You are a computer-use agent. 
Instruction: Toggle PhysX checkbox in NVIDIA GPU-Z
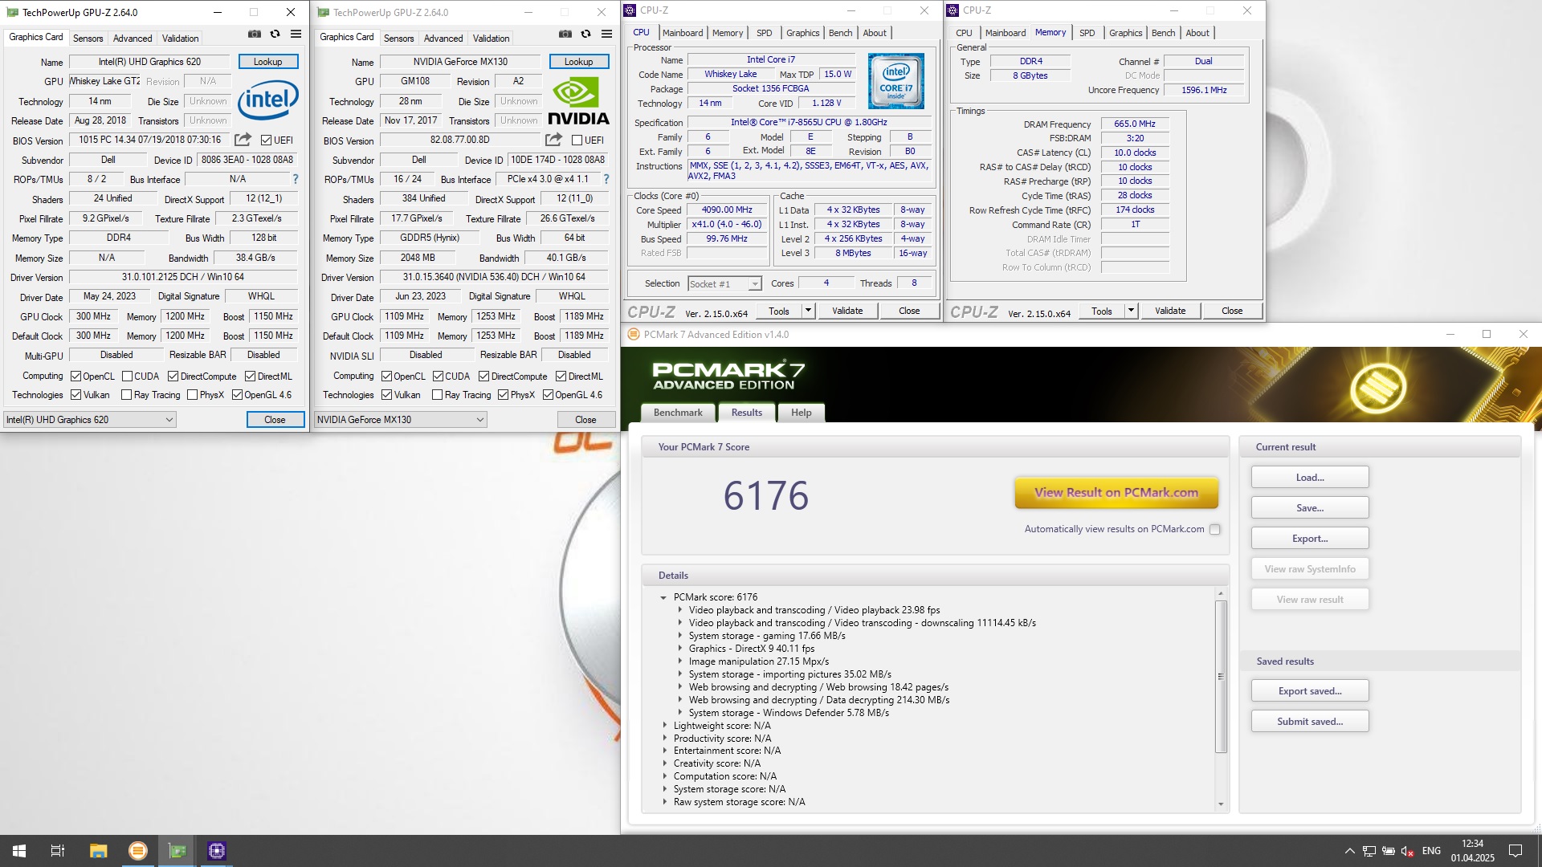(x=503, y=395)
